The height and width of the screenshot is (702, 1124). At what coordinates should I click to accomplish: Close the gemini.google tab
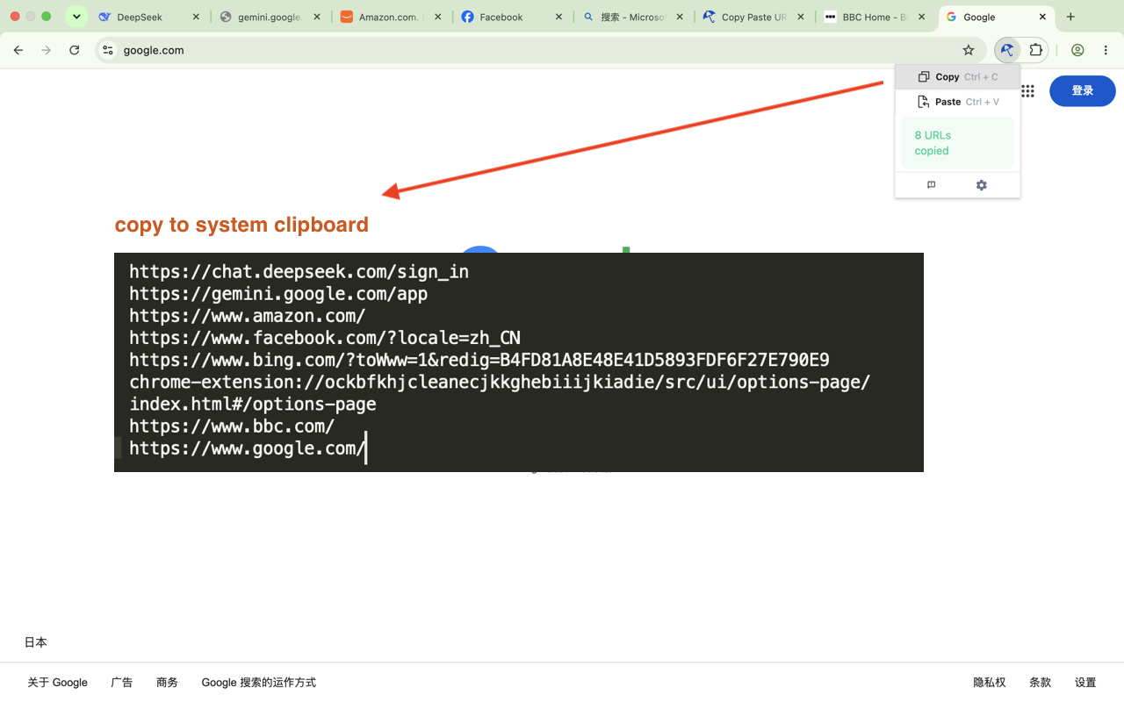click(317, 17)
